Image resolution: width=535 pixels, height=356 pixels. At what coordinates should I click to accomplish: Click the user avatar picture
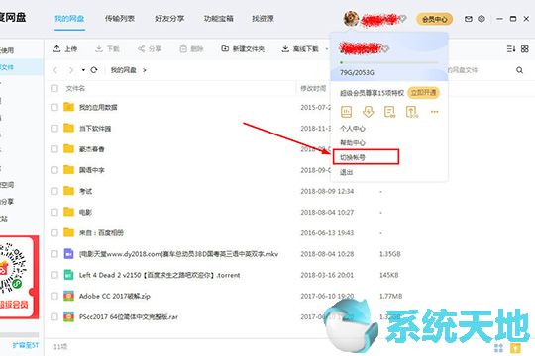(351, 19)
